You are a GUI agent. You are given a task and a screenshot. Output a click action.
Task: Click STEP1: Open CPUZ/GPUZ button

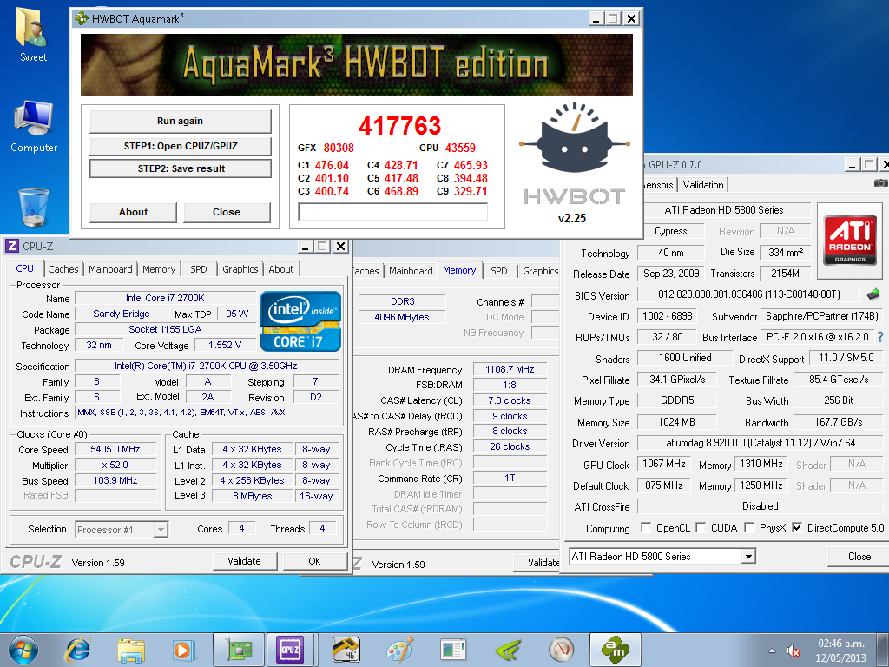coord(181,146)
